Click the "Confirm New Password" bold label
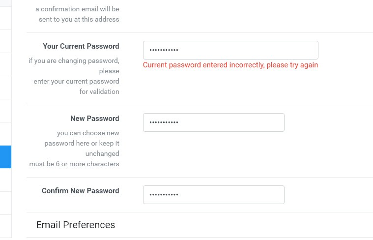This screenshot has height=240, width=373. pyautogui.click(x=80, y=191)
